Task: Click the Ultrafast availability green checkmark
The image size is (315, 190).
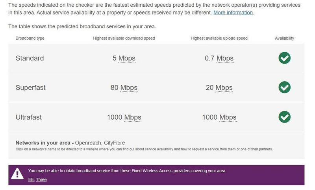Action: click(x=284, y=117)
